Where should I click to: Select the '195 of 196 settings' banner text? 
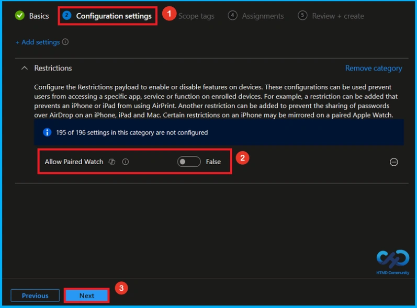pos(132,133)
